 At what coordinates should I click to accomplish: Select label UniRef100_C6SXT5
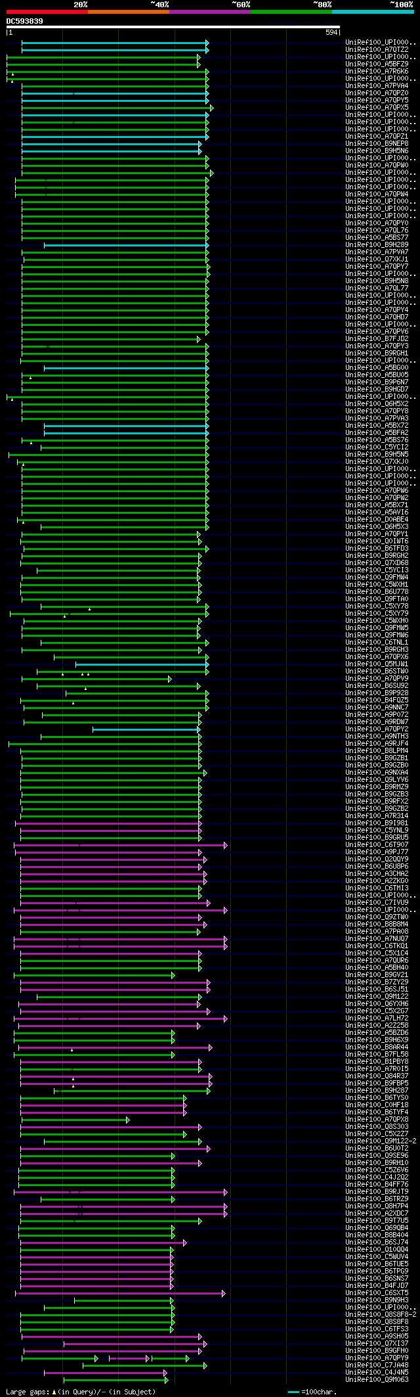pos(377,1293)
